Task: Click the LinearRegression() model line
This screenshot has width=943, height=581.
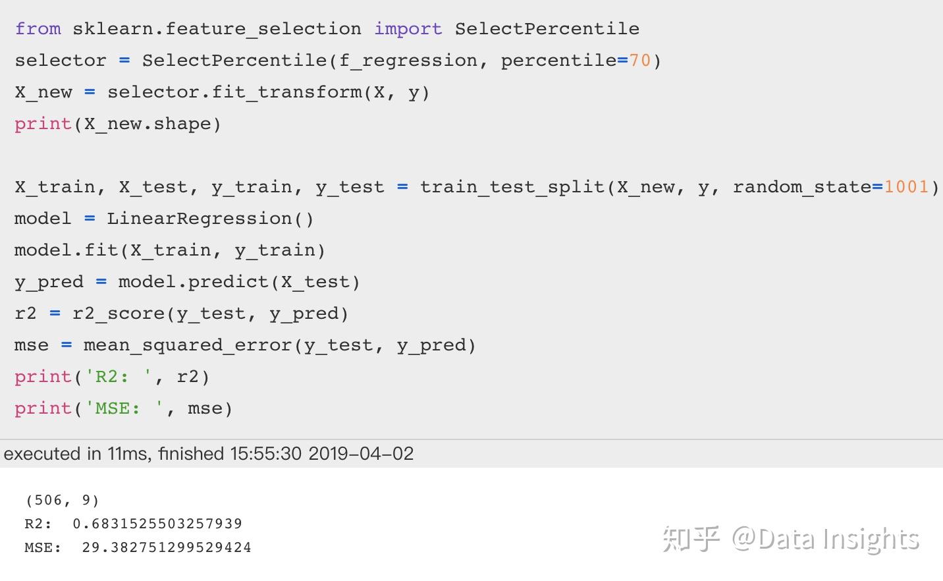Action: (x=164, y=219)
